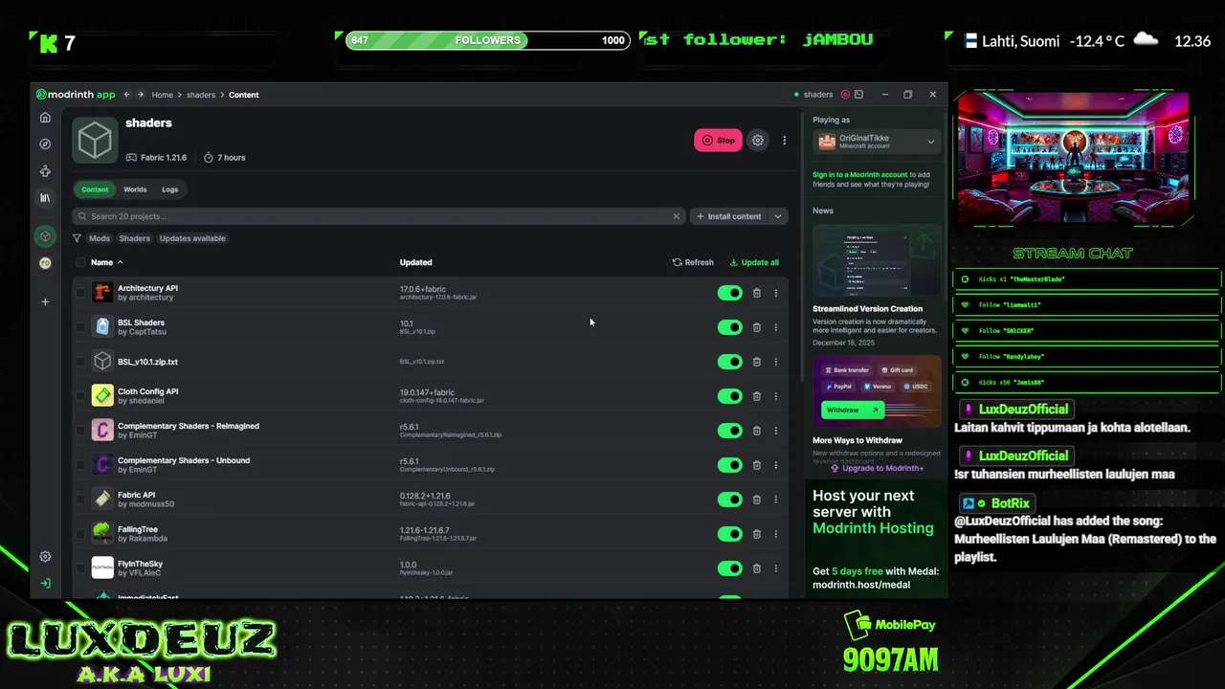
Task: Delete Fabric API with its trash icon
Action: [756, 500]
